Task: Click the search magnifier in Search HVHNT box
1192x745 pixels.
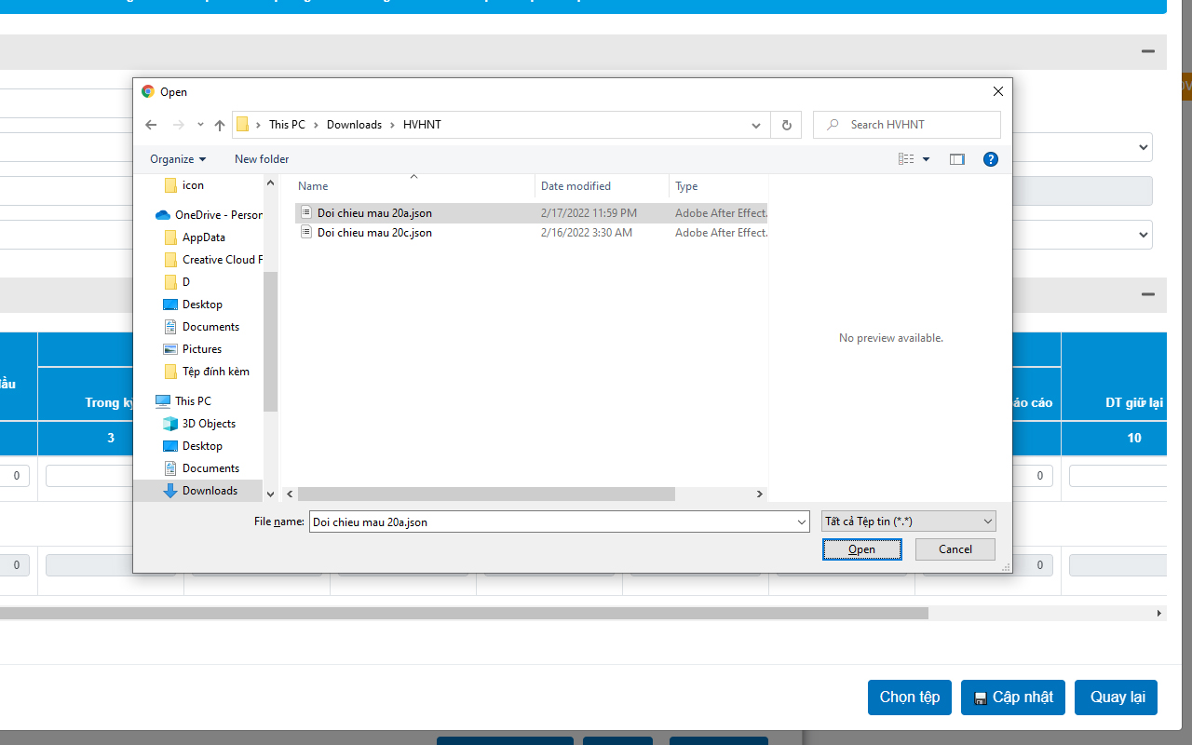Action: pos(832,124)
